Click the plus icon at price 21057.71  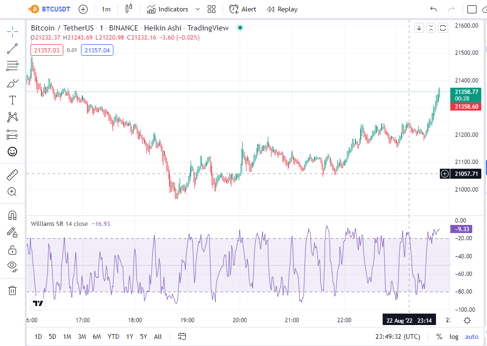click(445, 174)
